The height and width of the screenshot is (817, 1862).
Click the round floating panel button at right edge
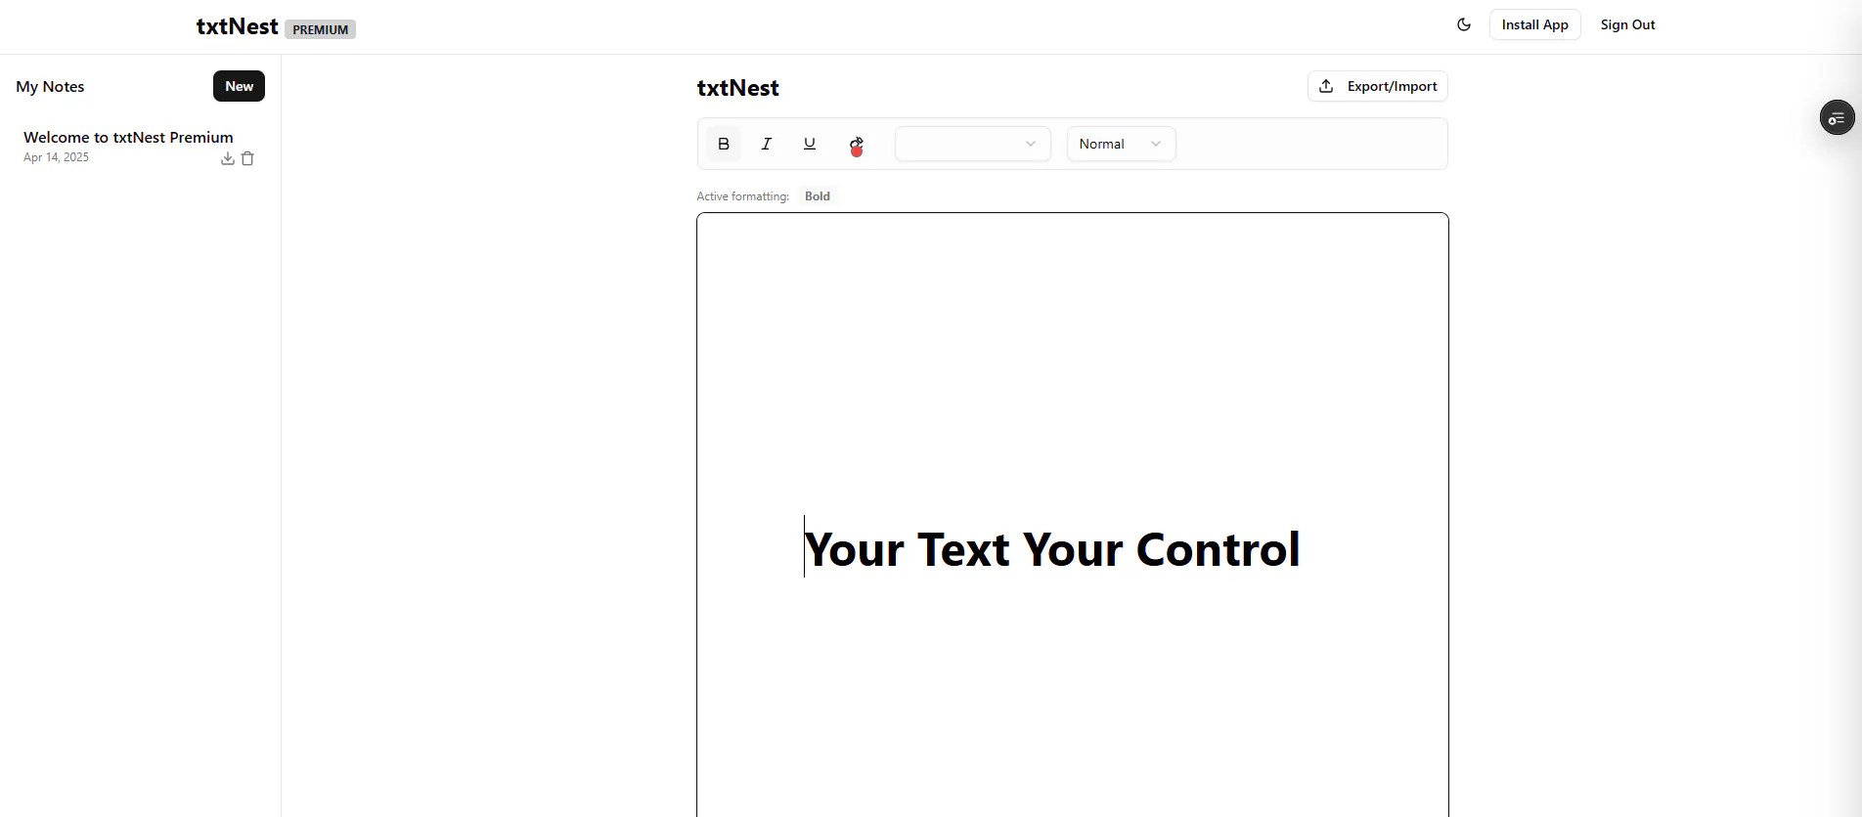(x=1837, y=117)
